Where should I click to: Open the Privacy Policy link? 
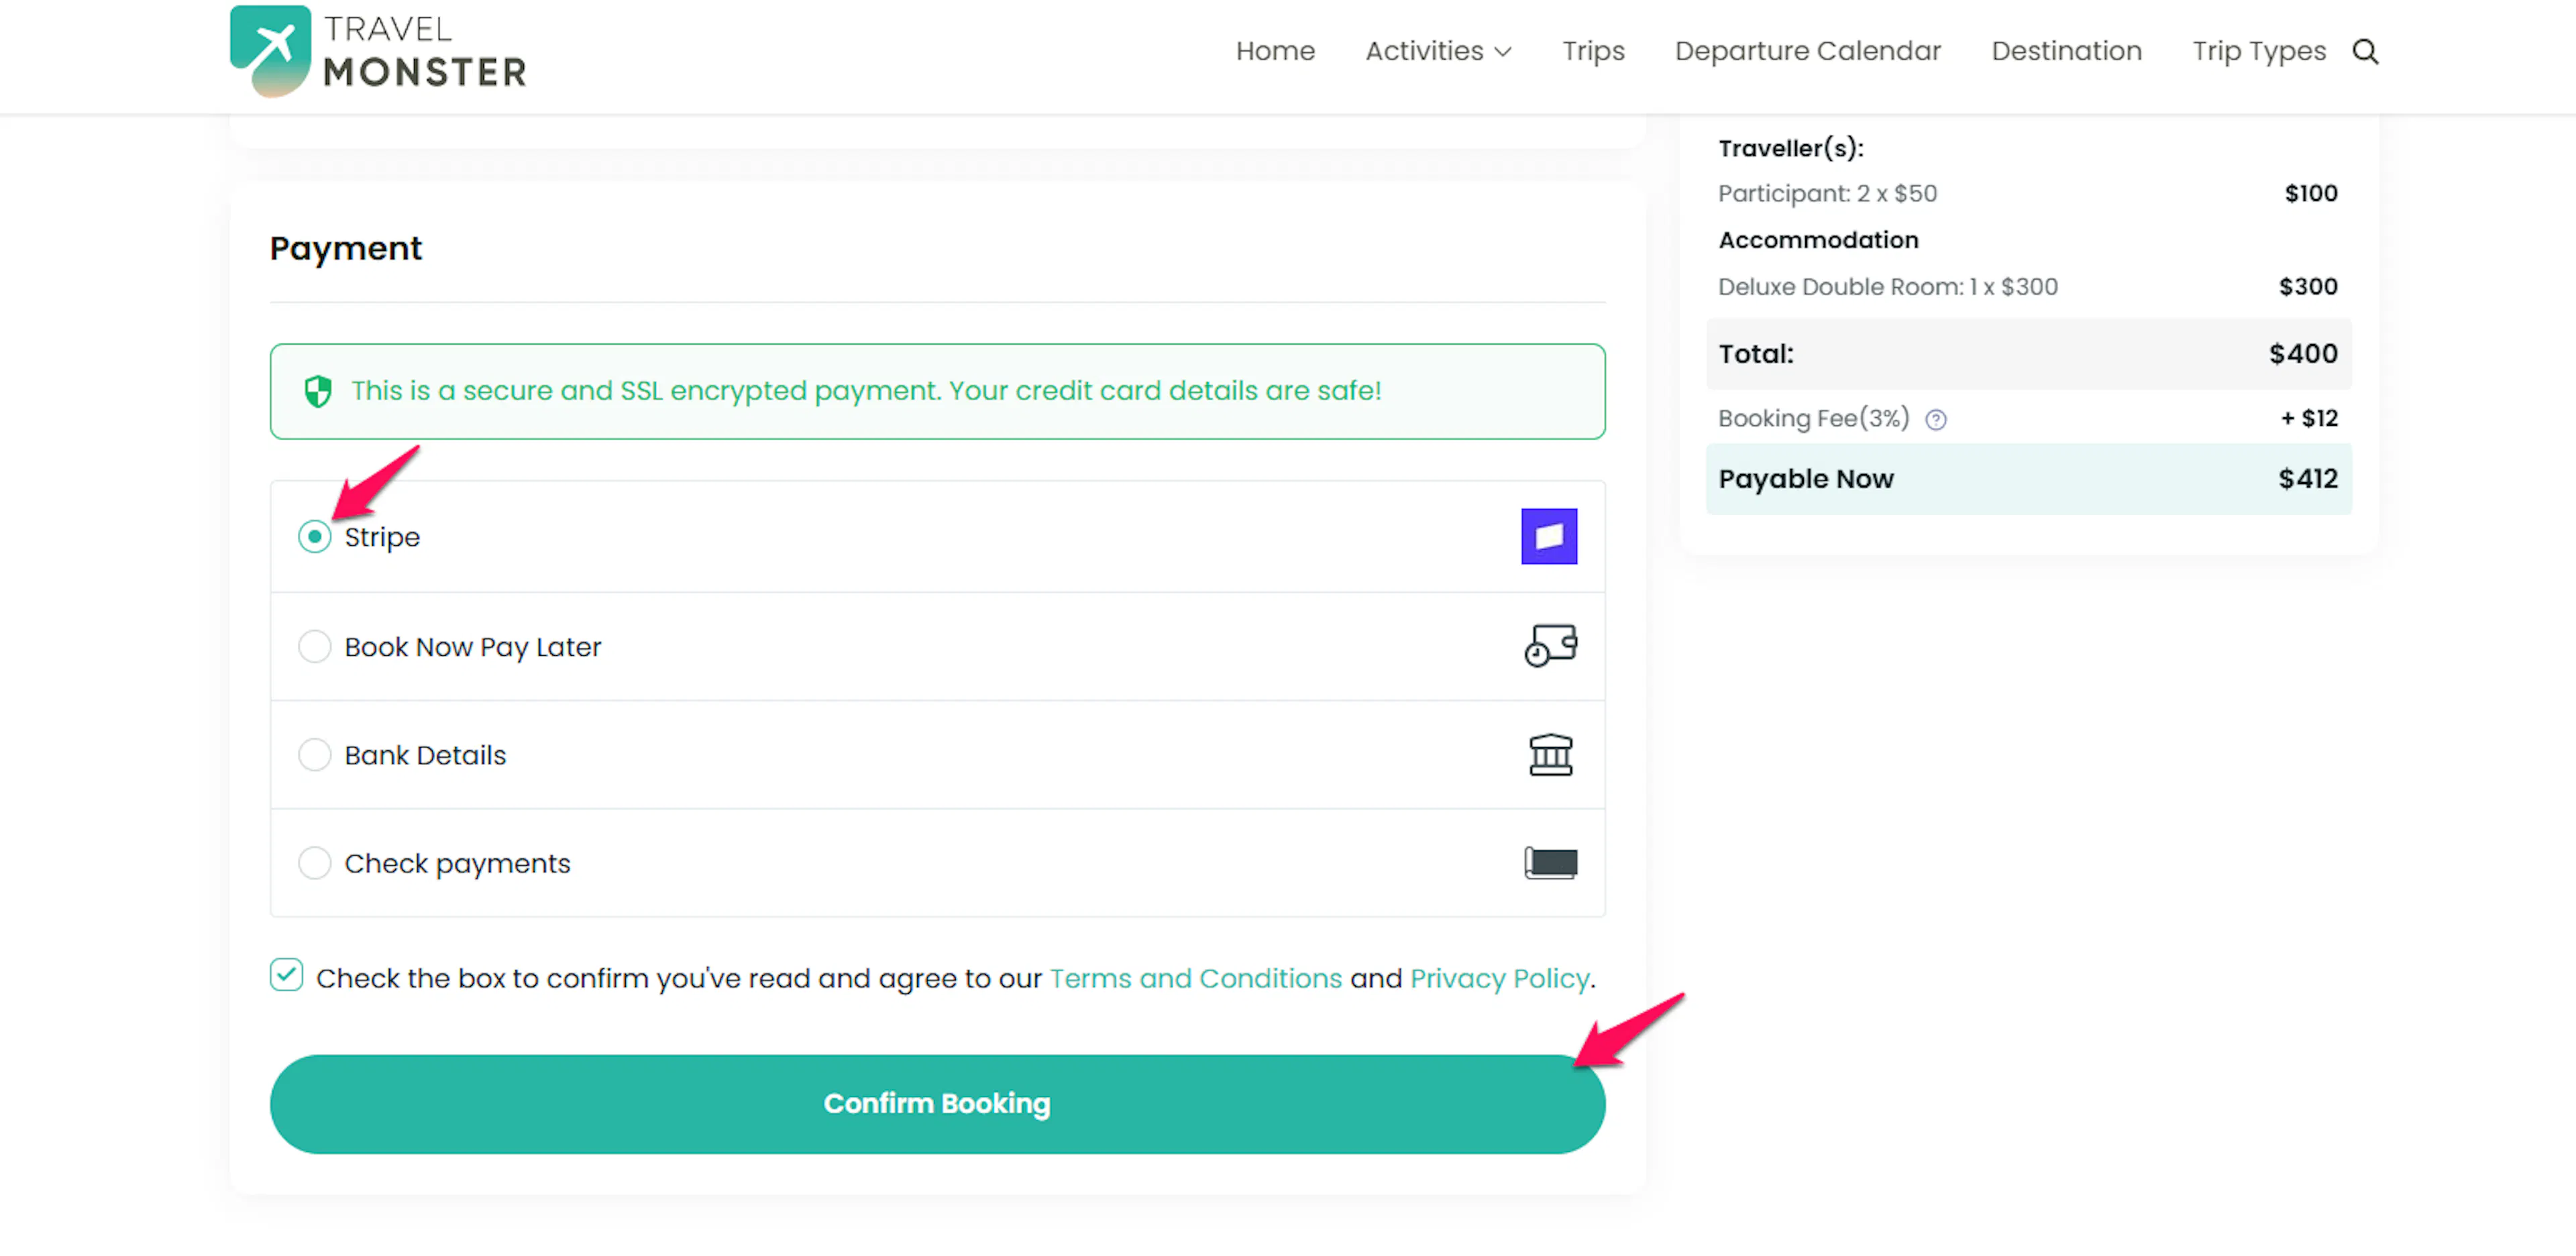click(x=1499, y=978)
